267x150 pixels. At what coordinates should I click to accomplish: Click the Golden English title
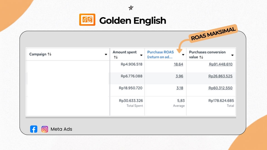click(x=133, y=20)
